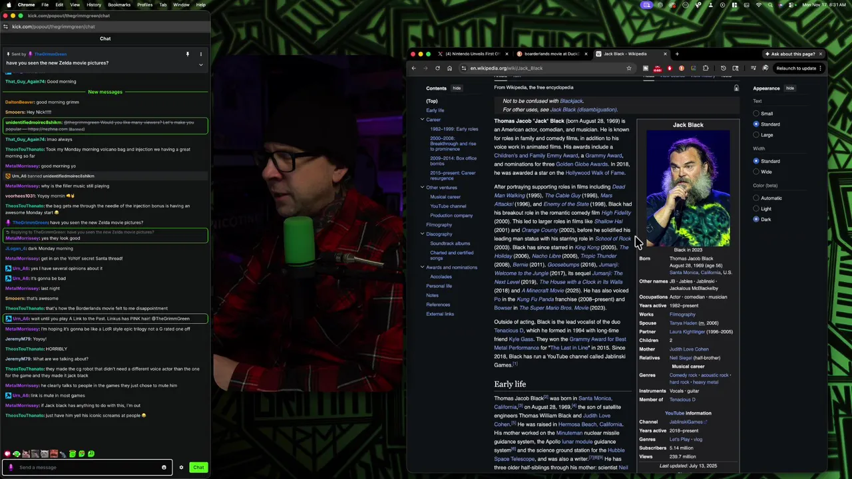Screen dimensions: 852x479
Task: Click site information icon beside the URL
Action: (x=464, y=68)
